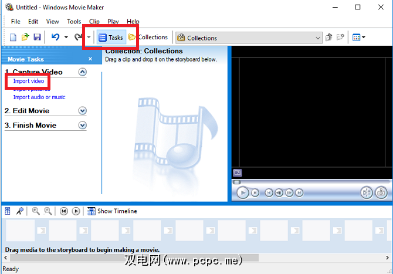Screen dimensions: 393x274
Task: Click the Stop button in preview monitor
Action: click(255, 193)
